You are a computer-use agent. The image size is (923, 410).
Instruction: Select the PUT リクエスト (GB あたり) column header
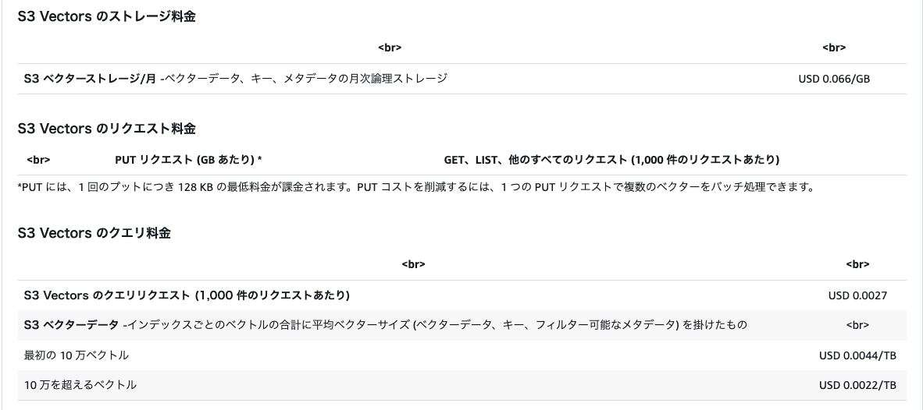[x=188, y=160]
